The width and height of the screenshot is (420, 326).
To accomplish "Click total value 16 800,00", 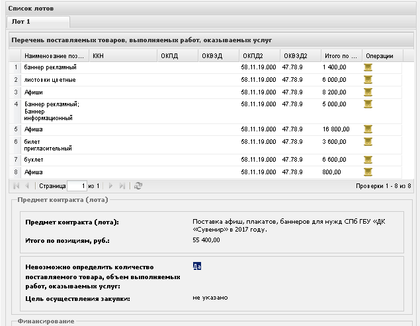I will 336,129.
